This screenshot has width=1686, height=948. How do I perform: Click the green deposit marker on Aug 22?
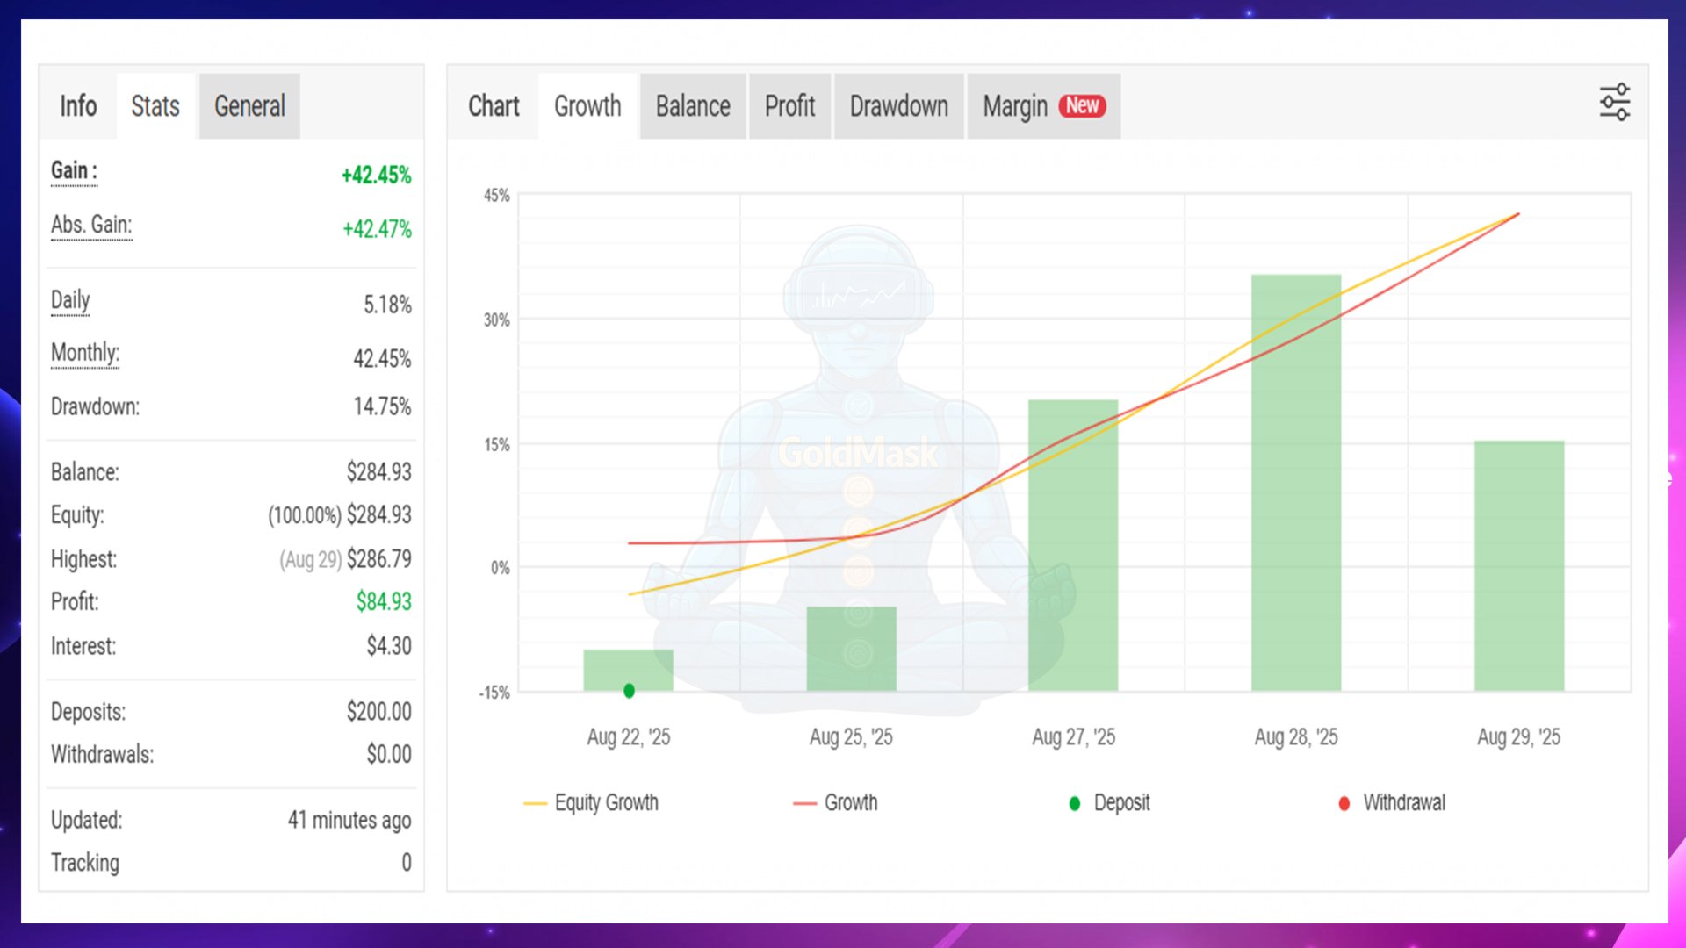(x=629, y=691)
